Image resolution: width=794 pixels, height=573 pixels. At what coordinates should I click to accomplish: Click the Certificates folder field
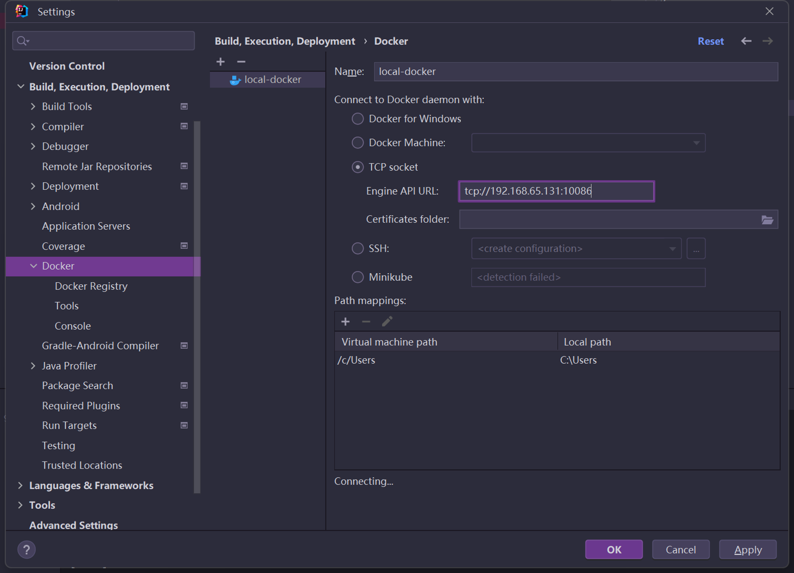pos(619,220)
